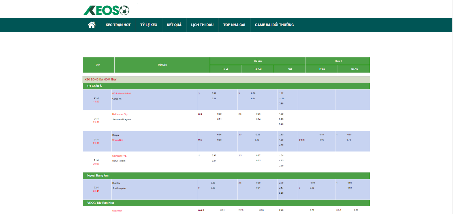This screenshot has width=453, height=214.
Task: Click 1x2 odds 1.89 for Melbourne City
Action: 281,114
